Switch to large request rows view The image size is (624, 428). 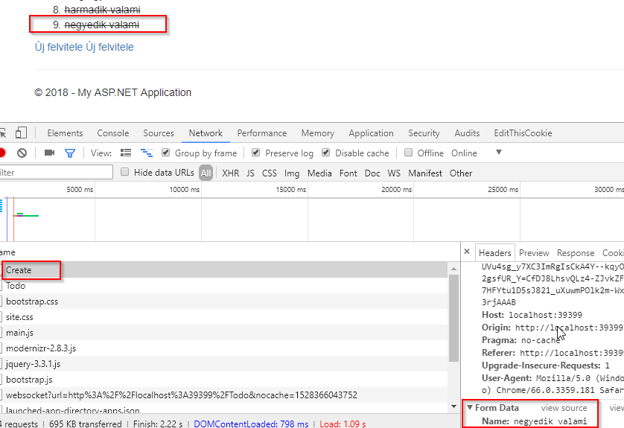[x=126, y=153]
